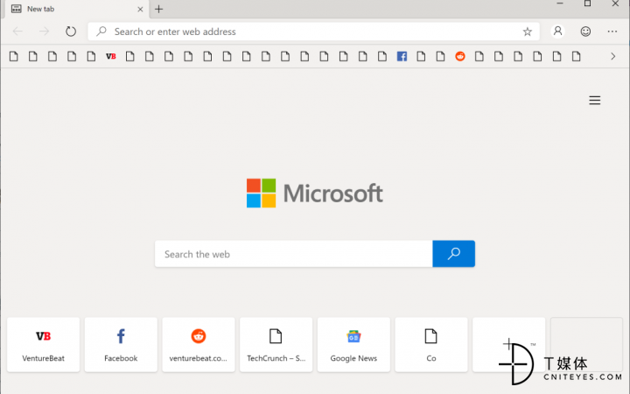Click the Microsoft logo
The width and height of the screenshot is (630, 394).
pyautogui.click(x=315, y=193)
